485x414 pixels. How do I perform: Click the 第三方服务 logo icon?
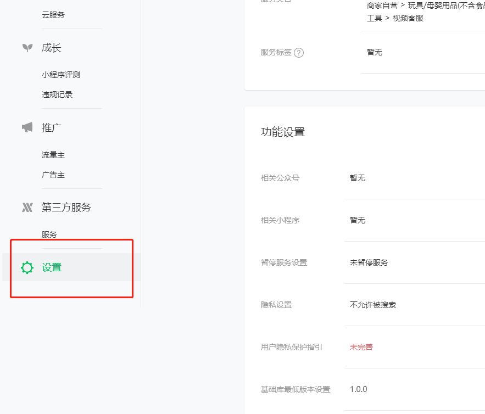[27, 208]
